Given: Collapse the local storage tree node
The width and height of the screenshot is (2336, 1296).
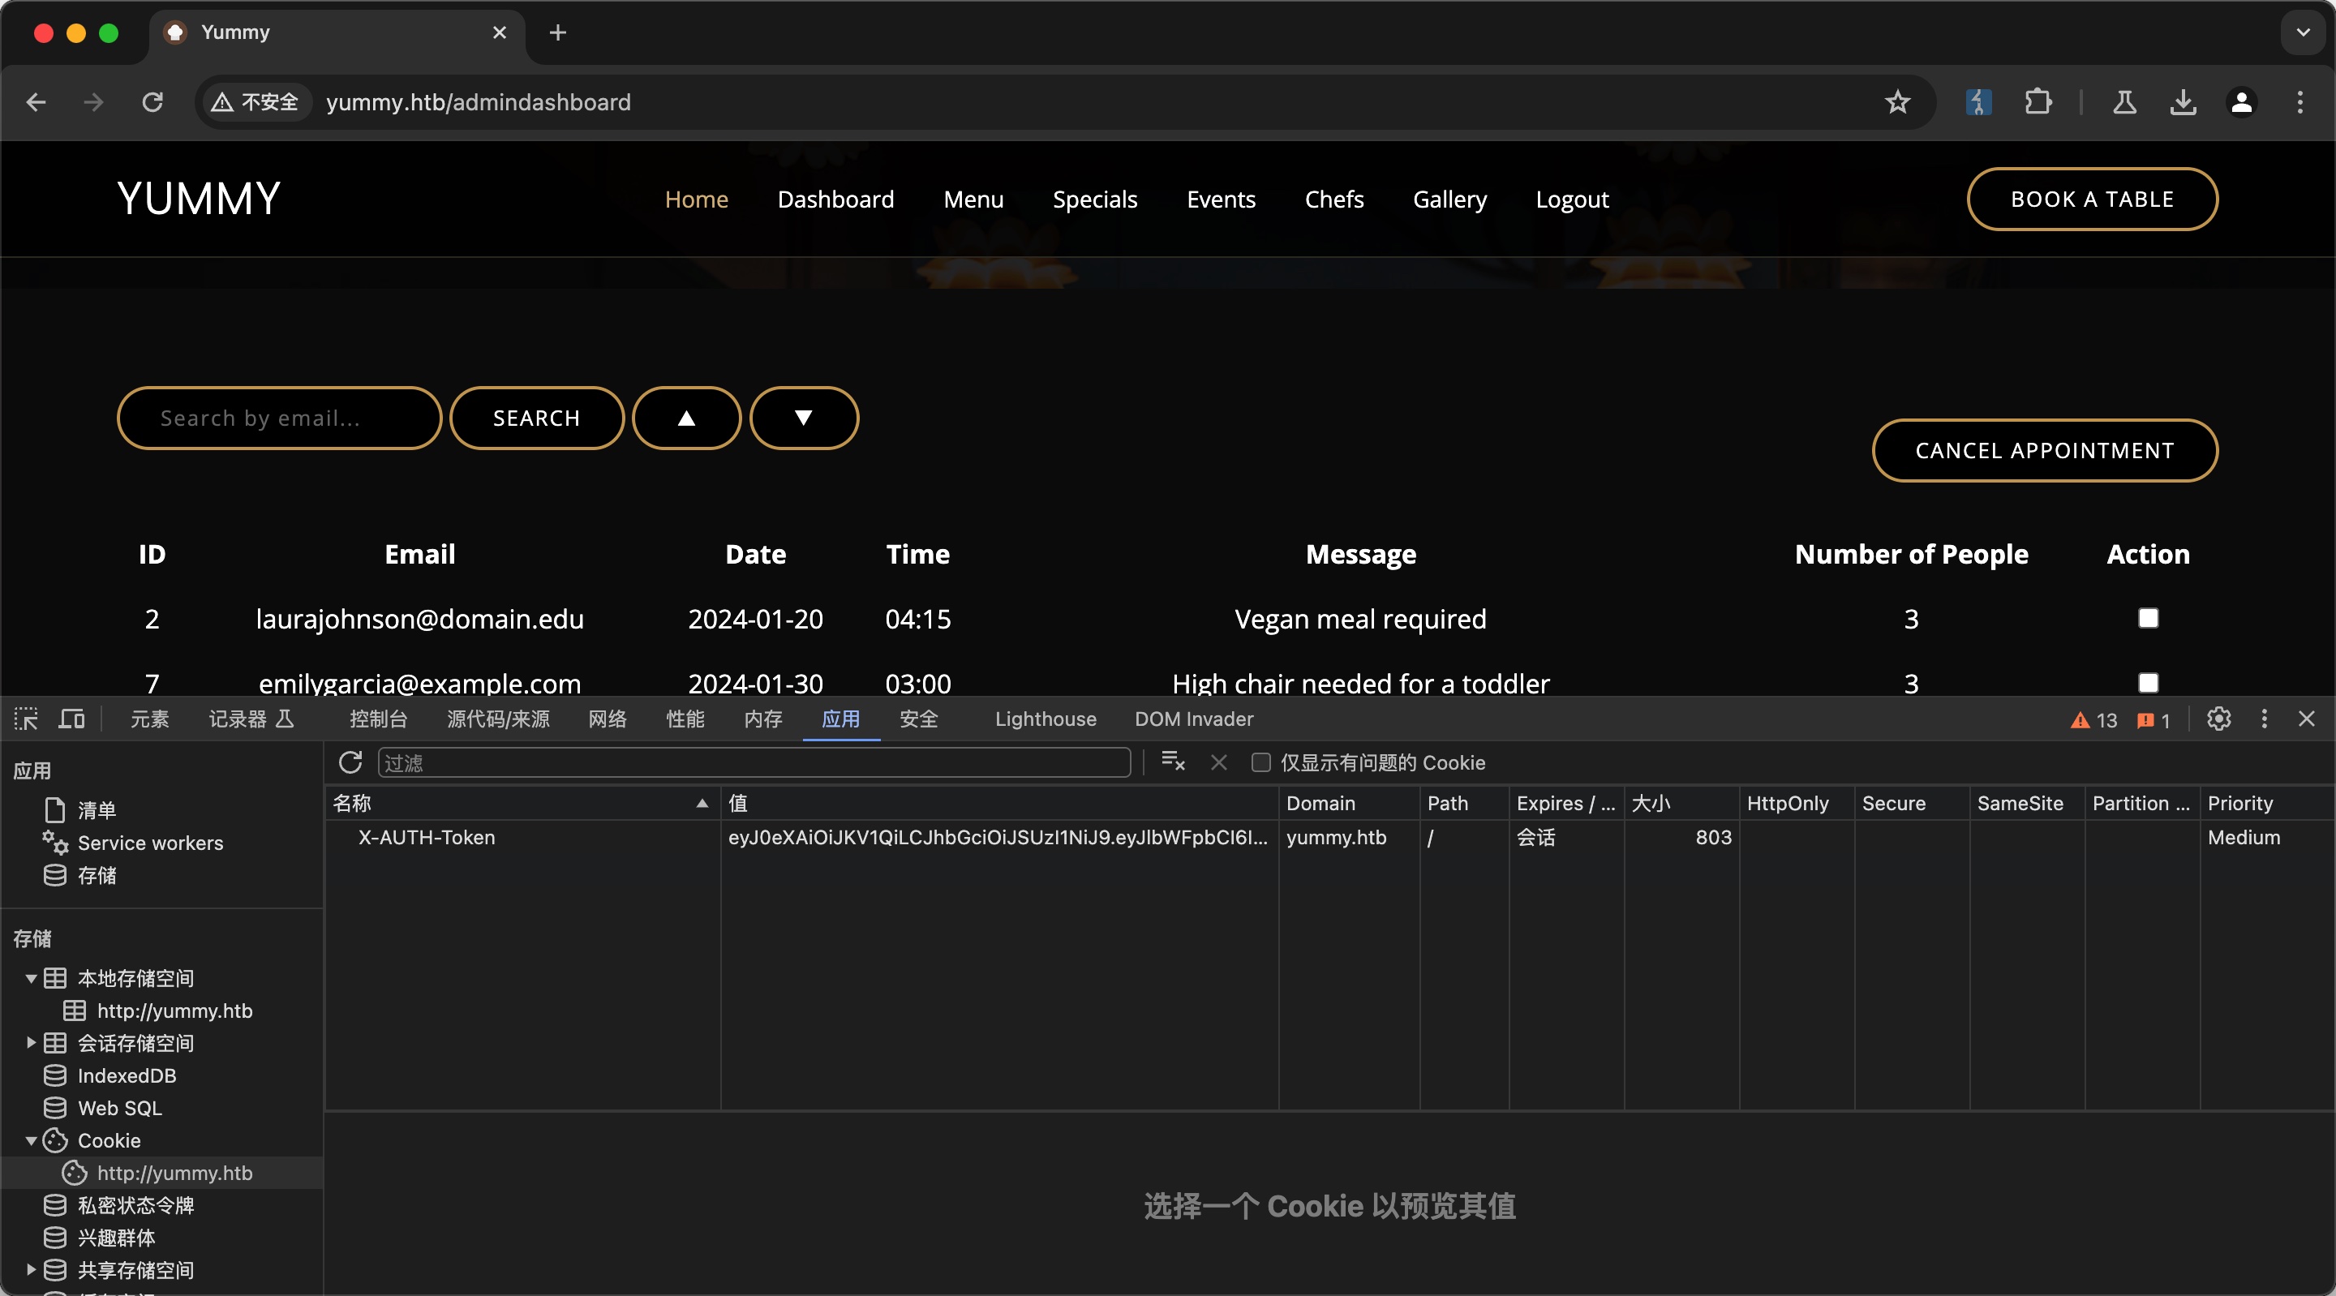Looking at the screenshot, I should (31, 979).
